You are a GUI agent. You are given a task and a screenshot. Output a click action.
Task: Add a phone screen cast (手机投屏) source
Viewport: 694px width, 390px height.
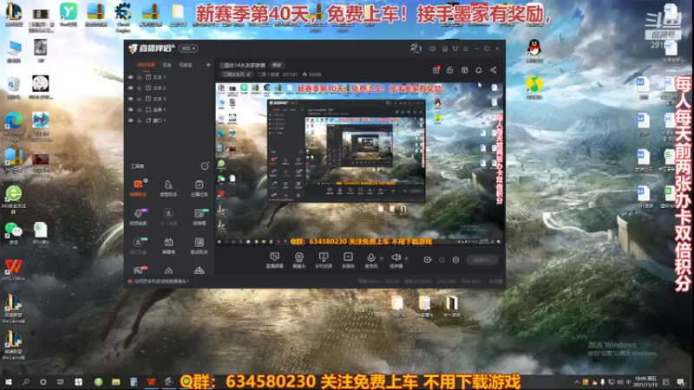coord(324,260)
